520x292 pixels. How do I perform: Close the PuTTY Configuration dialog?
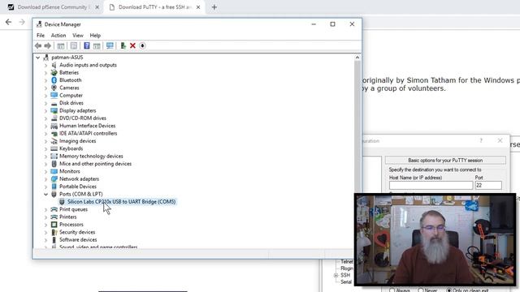point(500,140)
